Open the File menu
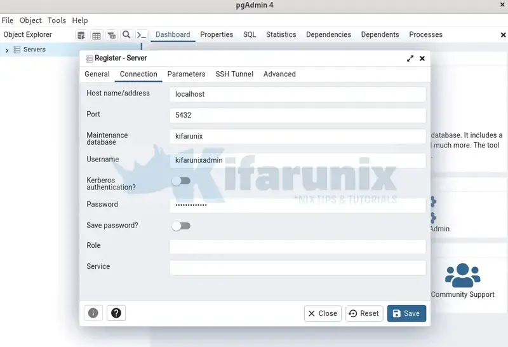508x347 pixels. coord(8,20)
